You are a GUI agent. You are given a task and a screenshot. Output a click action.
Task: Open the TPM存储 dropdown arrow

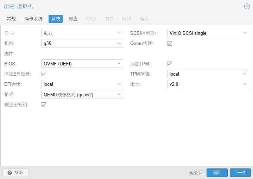(245, 74)
